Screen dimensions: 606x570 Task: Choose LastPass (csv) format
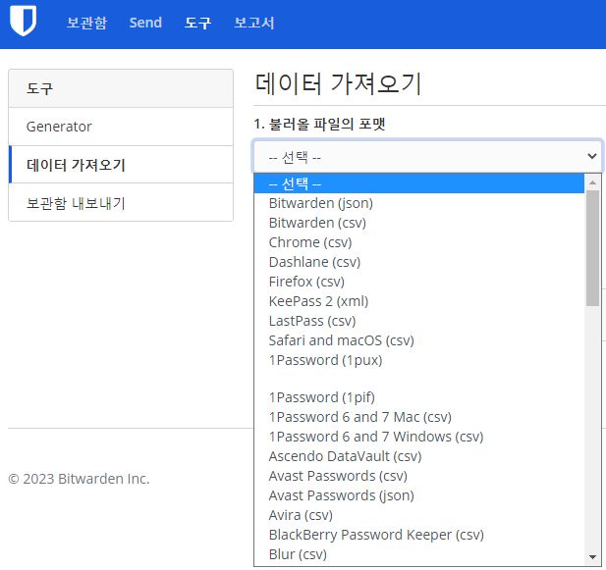coord(419,321)
